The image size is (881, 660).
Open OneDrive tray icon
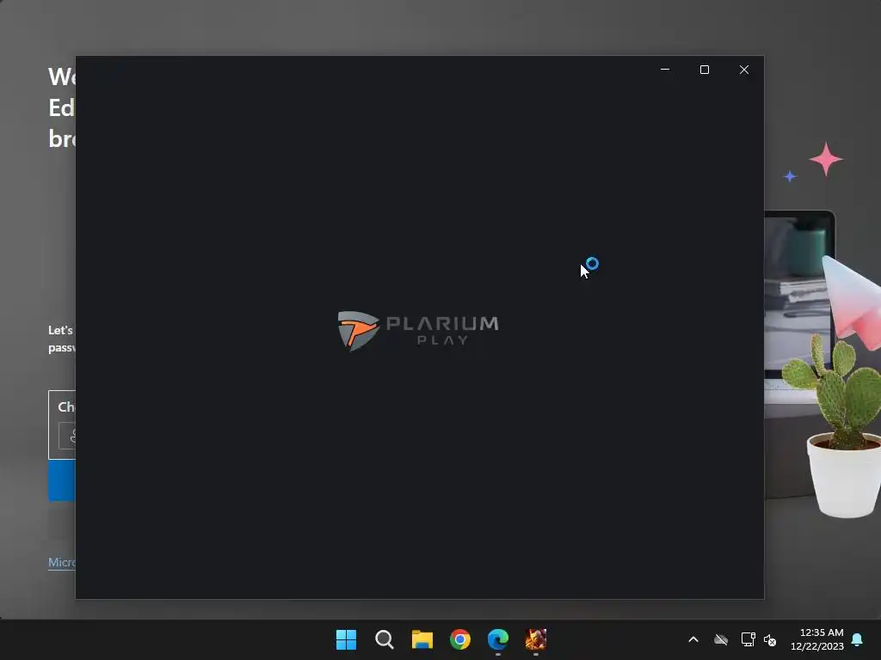point(721,639)
